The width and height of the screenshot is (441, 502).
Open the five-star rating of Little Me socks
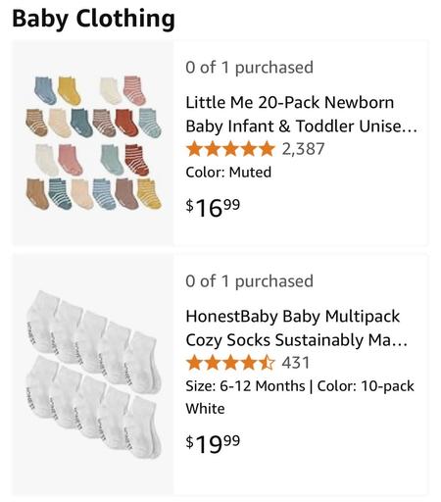[230, 149]
